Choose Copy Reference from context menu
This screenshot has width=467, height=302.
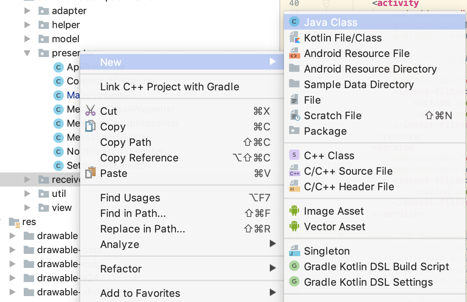[x=139, y=158]
